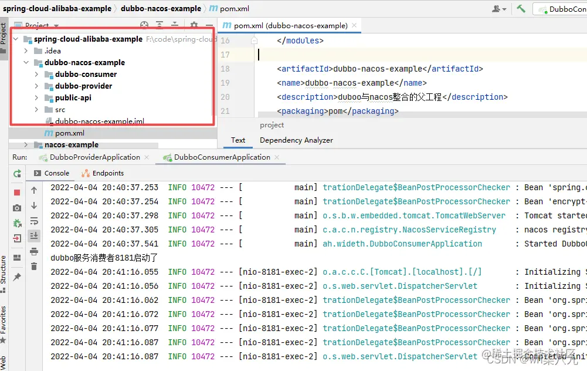
Task: Switch to the Text editor tab
Action: click(237, 140)
